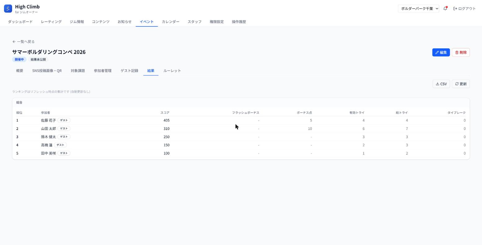The image size is (482, 245).
Task: Click the 開催中 status badge
Action: [19, 60]
